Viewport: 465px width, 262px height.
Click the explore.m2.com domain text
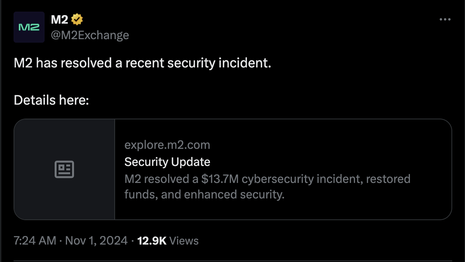pos(167,145)
